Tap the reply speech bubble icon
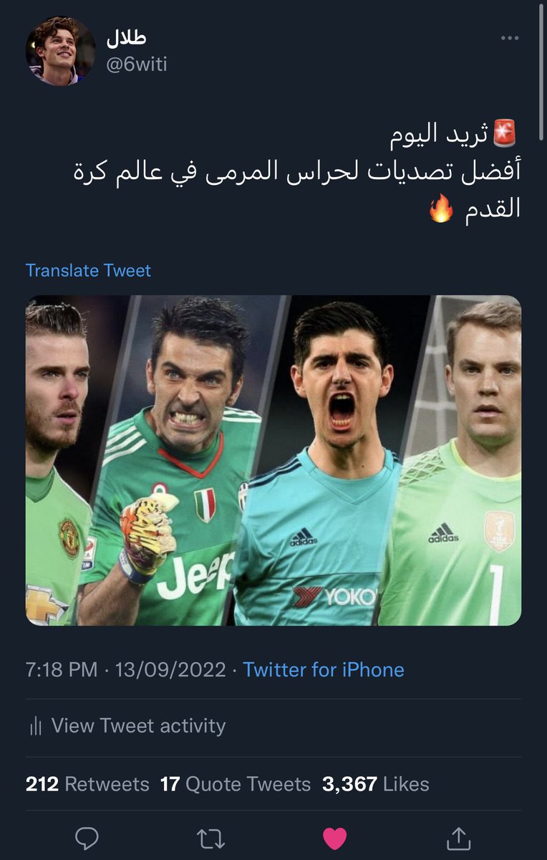 tap(87, 837)
